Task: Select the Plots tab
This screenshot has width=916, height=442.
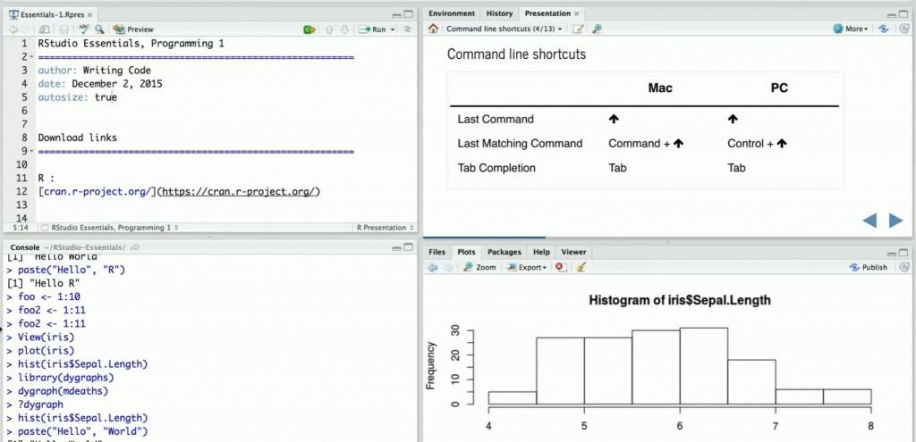Action: tap(466, 252)
